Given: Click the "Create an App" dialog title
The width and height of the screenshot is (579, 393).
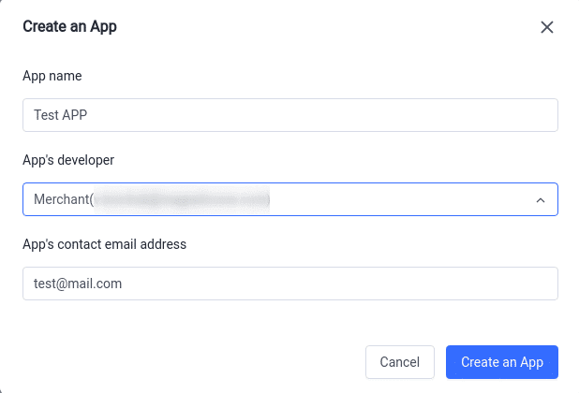Looking at the screenshot, I should 69,27.
